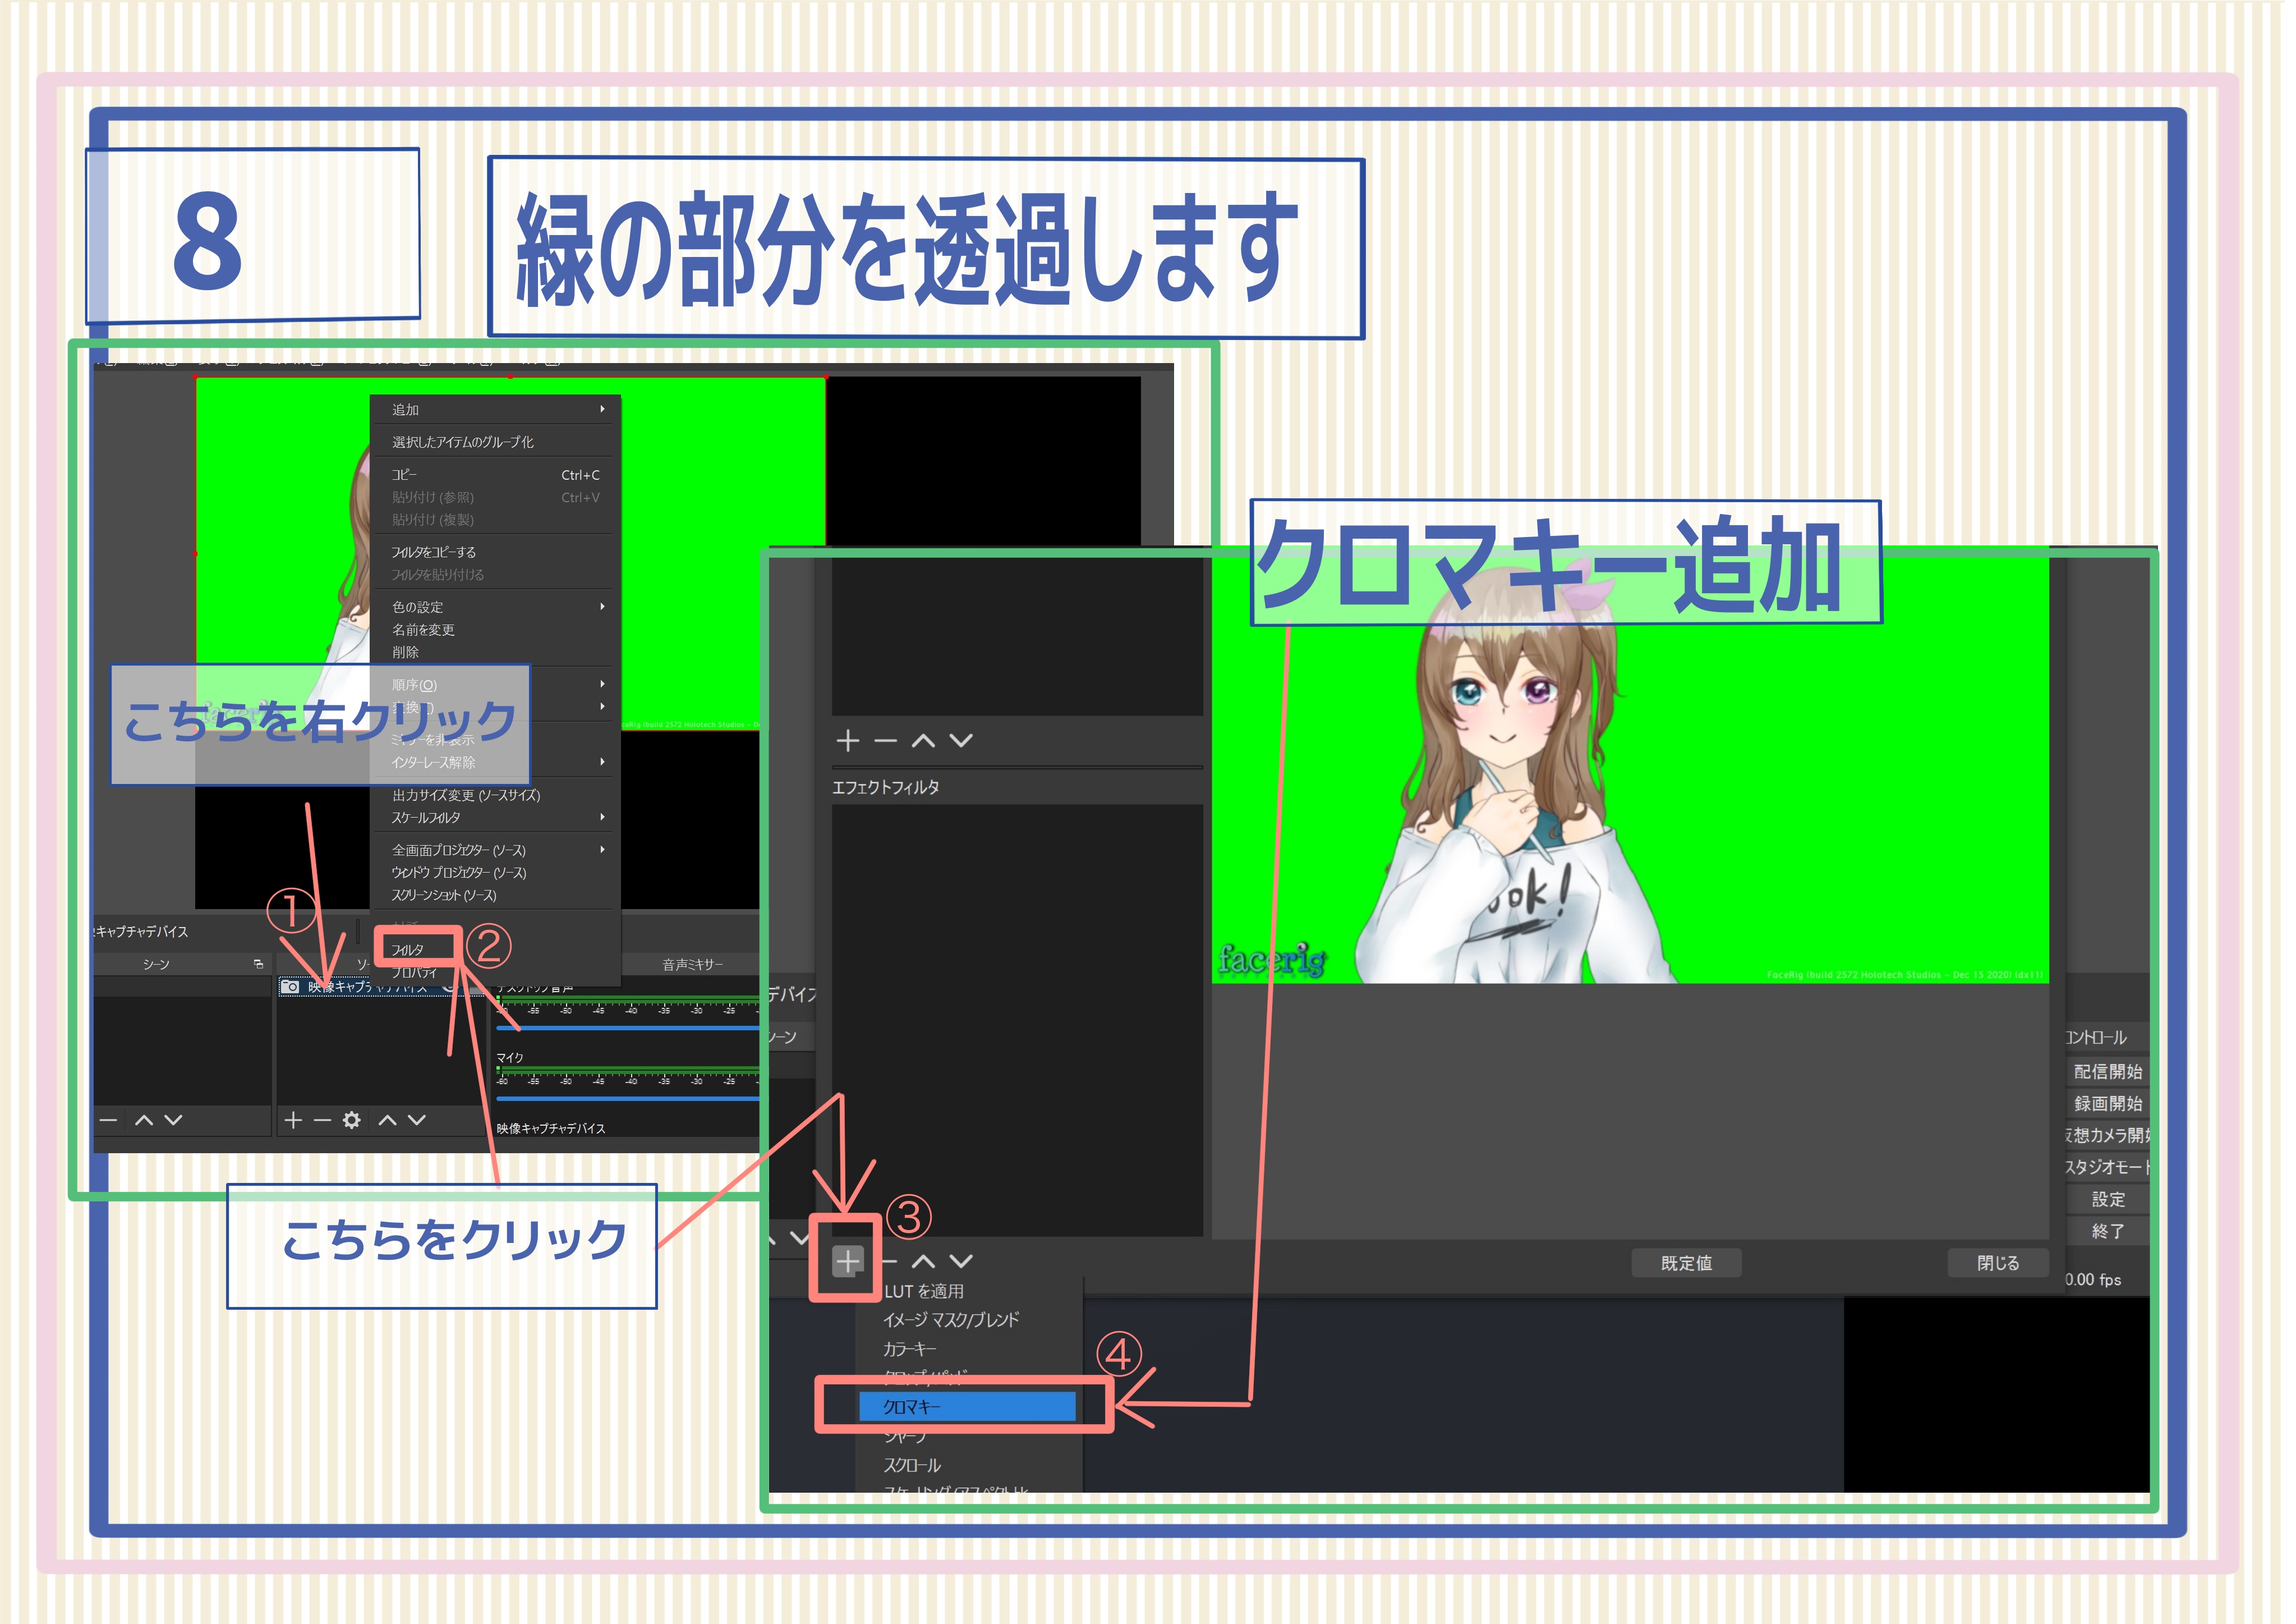This screenshot has width=2296, height=1624.
Task: Expand the 追加 submenu arrow
Action: point(602,409)
